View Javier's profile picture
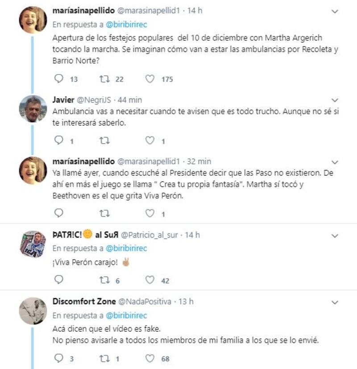Viewport: 357px width, 369px height. point(33,109)
